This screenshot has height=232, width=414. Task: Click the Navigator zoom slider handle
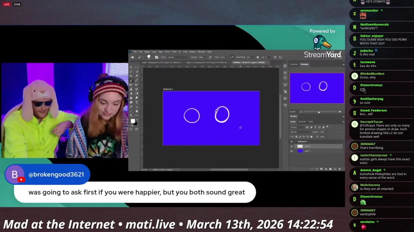point(319,112)
